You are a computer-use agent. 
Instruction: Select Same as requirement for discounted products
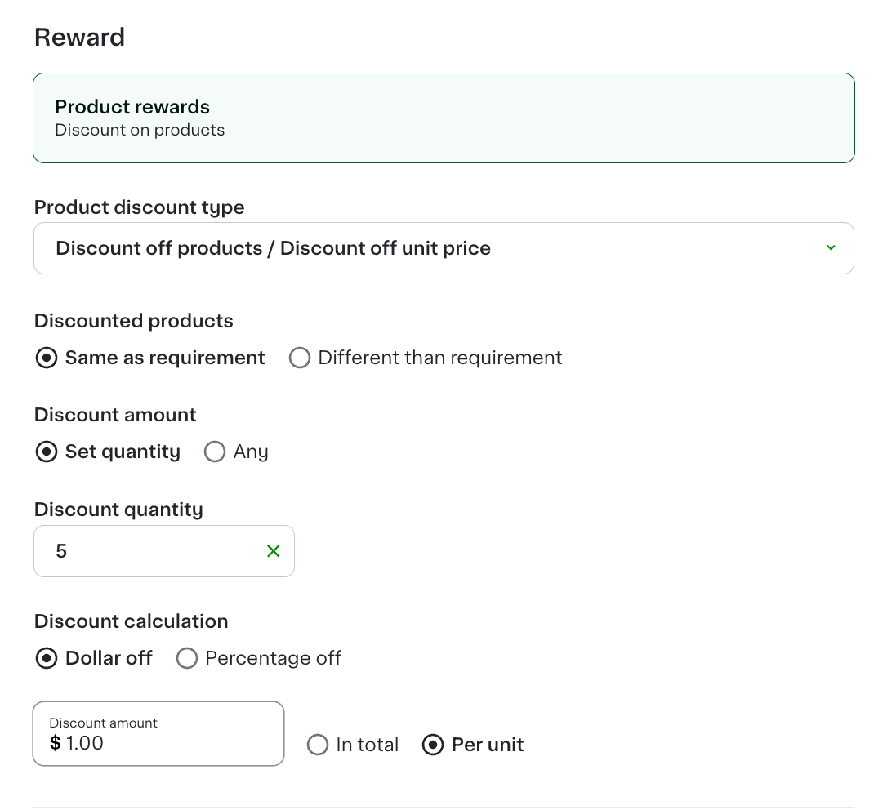(x=47, y=358)
